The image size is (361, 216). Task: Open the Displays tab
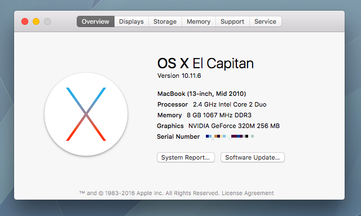[x=131, y=21]
